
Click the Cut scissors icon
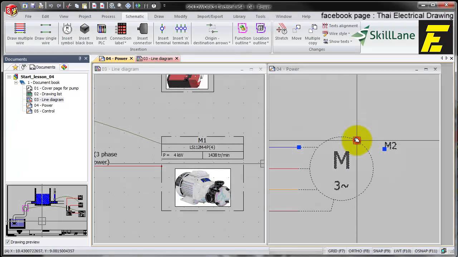tap(69, 6)
